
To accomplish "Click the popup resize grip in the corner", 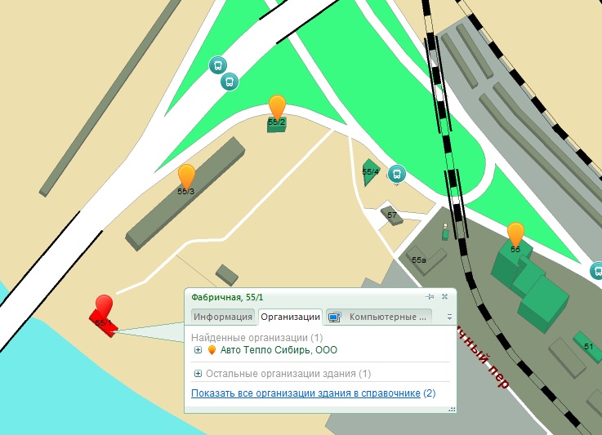I will coord(452,410).
